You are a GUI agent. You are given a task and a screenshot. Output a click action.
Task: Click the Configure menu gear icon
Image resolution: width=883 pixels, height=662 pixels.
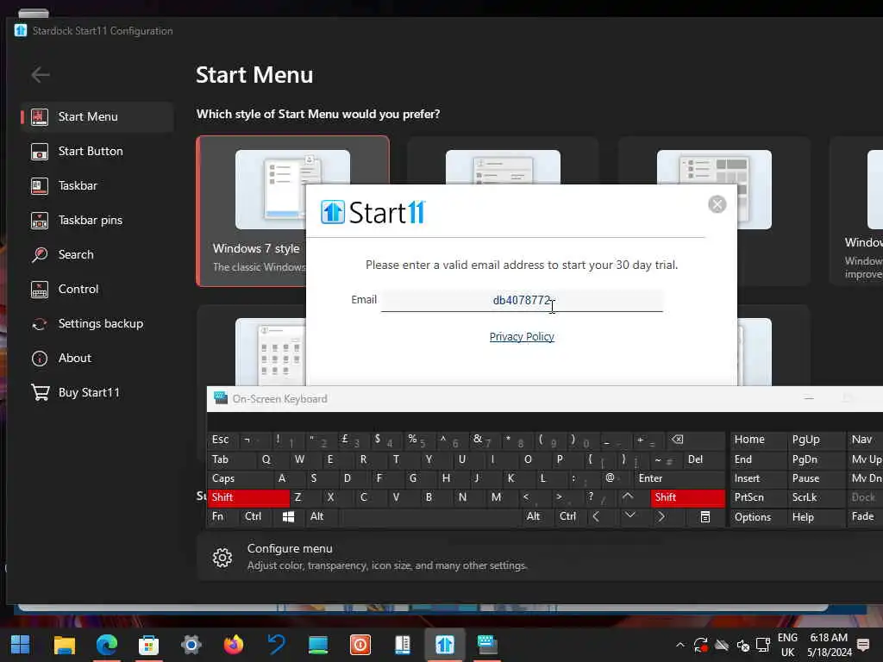point(222,558)
